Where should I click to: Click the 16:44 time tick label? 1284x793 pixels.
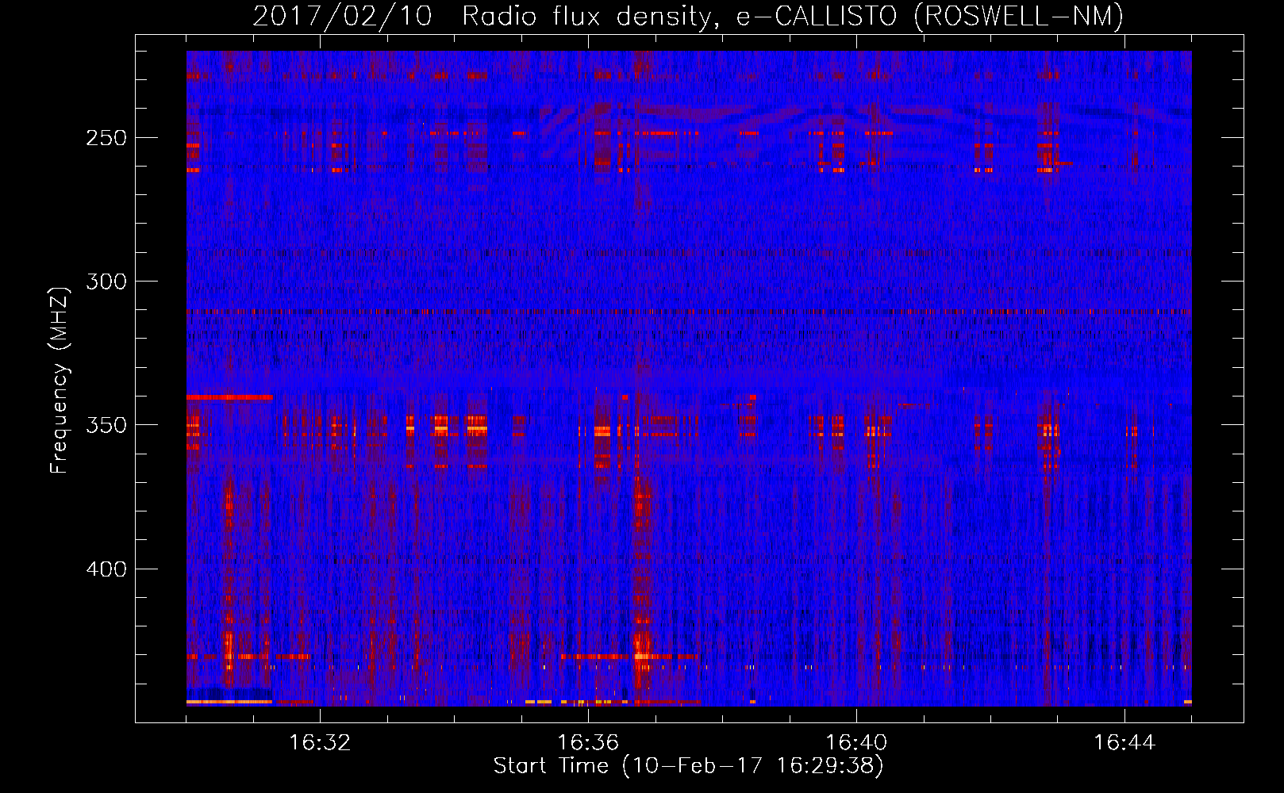pos(1124,743)
